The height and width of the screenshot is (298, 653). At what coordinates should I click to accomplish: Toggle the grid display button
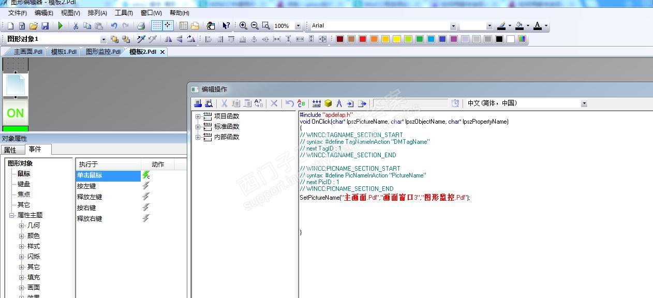[x=157, y=25]
